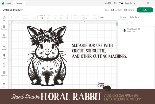Click the Help question mark icon
The image size is (155, 104).
(x=110, y=3)
